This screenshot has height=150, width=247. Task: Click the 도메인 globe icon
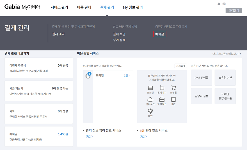click(x=88, y=76)
